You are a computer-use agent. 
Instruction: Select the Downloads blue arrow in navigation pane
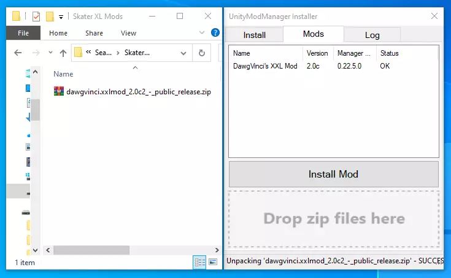click(x=28, y=117)
